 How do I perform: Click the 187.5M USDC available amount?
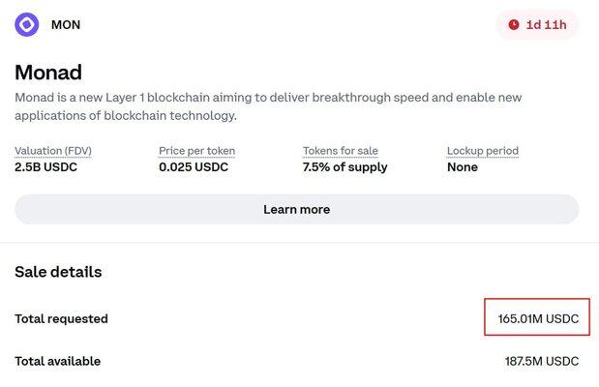click(541, 361)
